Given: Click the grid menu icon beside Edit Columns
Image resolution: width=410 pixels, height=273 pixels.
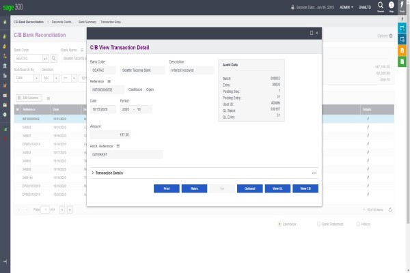Looking at the screenshot, I should click(48, 98).
